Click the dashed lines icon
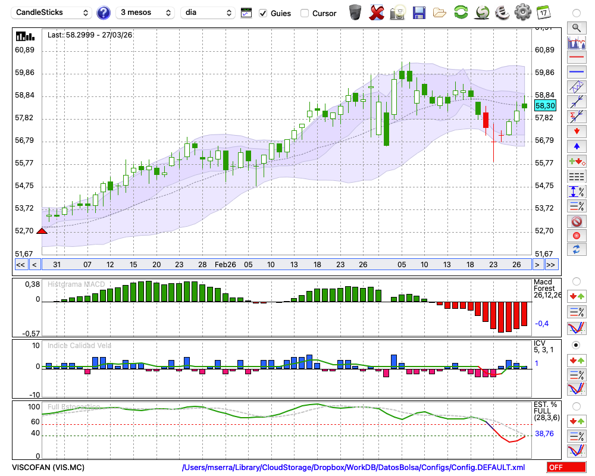Image resolution: width=595 pixels, height=476 pixels. pos(577,177)
